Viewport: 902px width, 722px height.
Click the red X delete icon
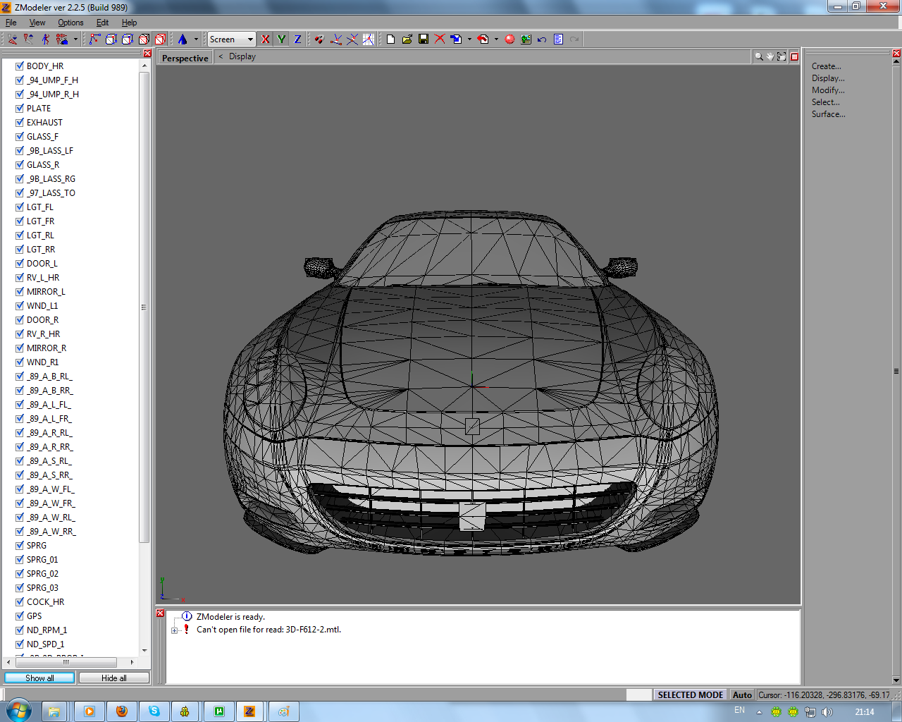pyautogui.click(x=440, y=39)
